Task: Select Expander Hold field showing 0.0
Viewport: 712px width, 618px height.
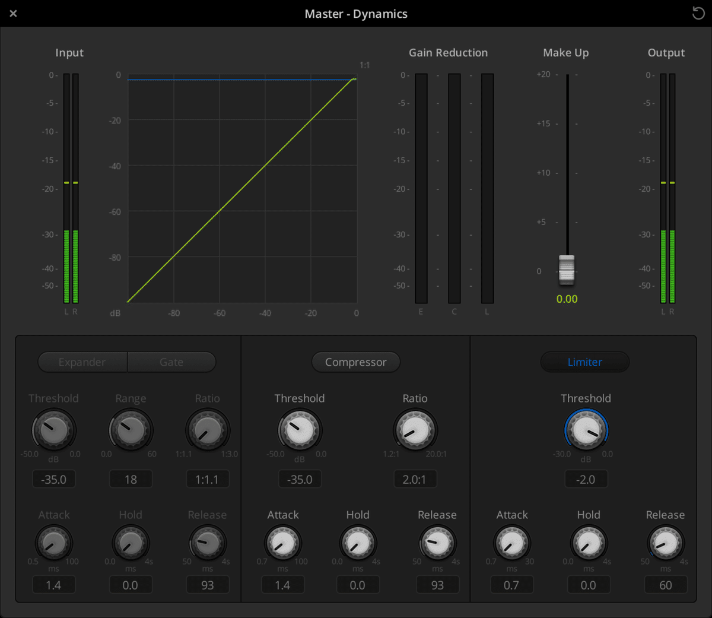Action: (131, 585)
